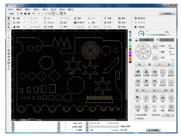Open the first menu bar item 文件
The width and height of the screenshot is (181, 136).
coord(10,9)
